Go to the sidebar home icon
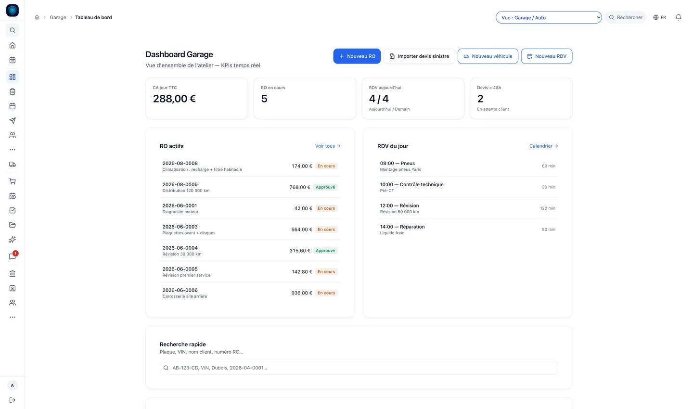The image size is (693, 409). point(13,45)
